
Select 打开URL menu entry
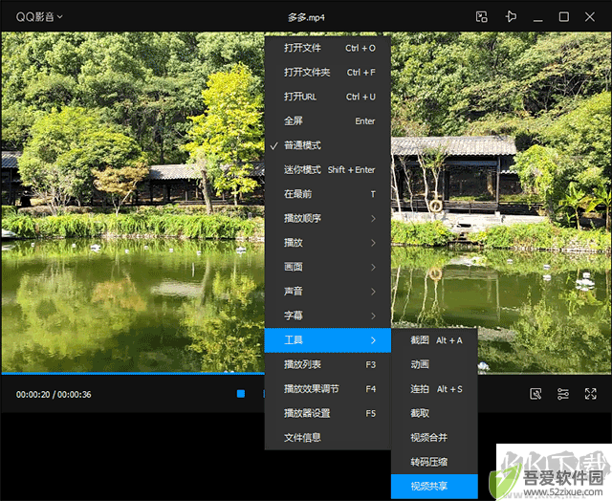click(328, 97)
